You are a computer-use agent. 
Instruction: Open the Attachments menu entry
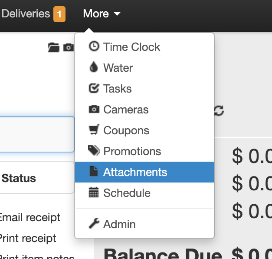[135, 172]
